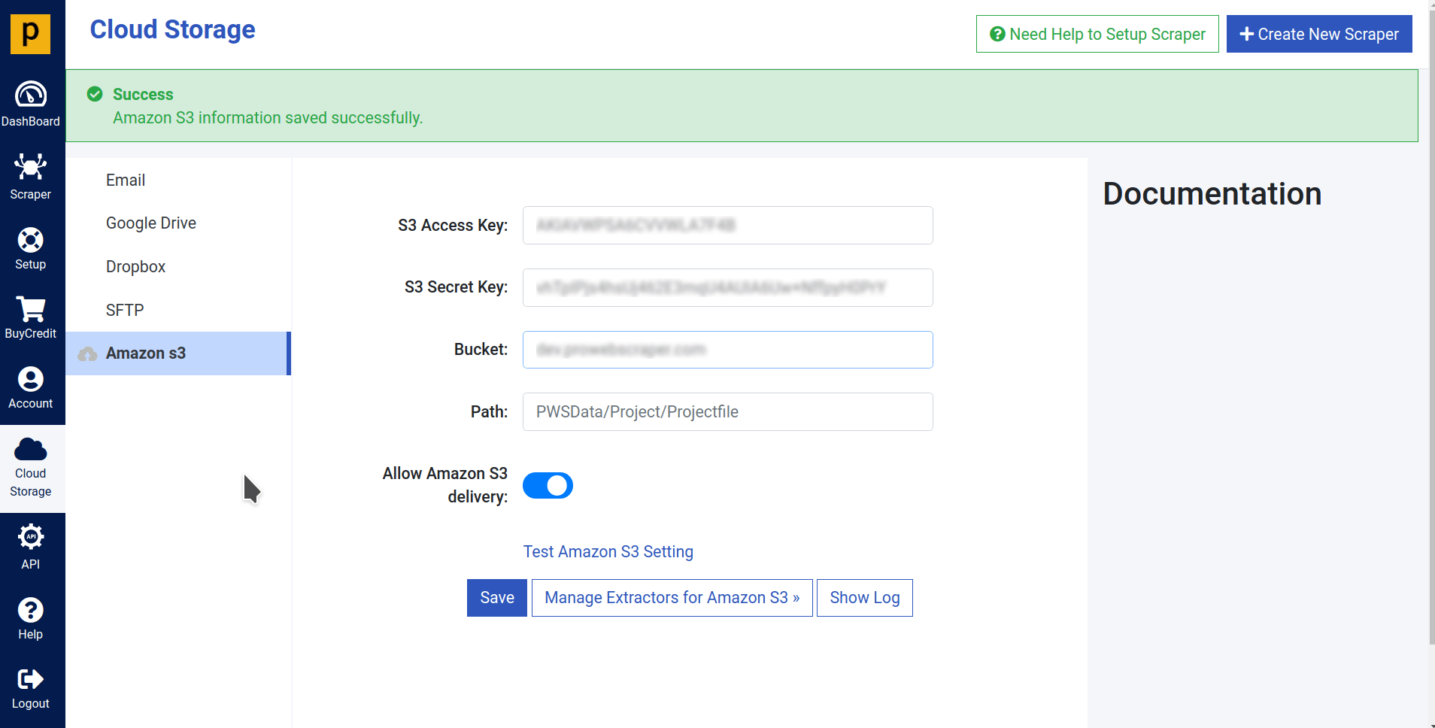This screenshot has height=728, width=1435.
Task: Click Test Amazon S3 Setting link
Action: click(608, 552)
